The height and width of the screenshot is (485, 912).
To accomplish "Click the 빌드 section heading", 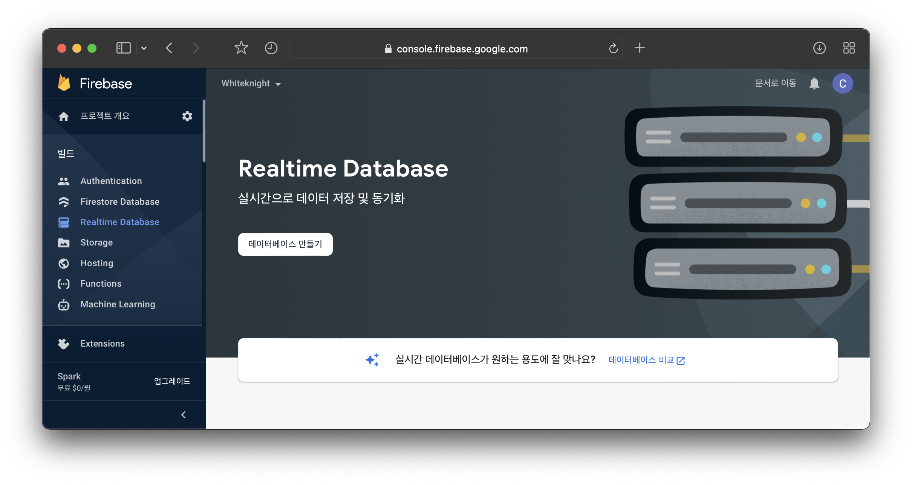I will click(x=66, y=153).
